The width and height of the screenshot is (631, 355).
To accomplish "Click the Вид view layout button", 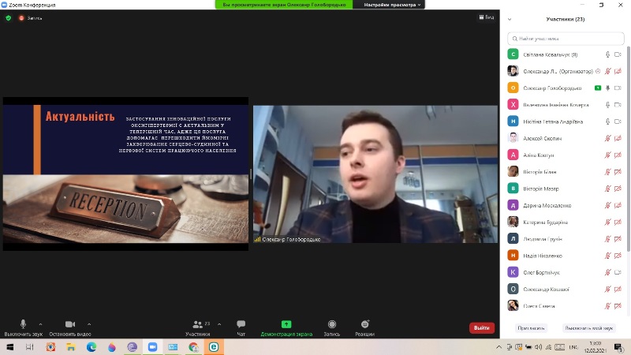I will 487,17.
